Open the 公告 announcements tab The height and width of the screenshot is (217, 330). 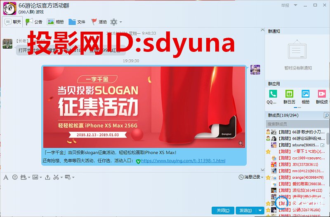(34, 22)
